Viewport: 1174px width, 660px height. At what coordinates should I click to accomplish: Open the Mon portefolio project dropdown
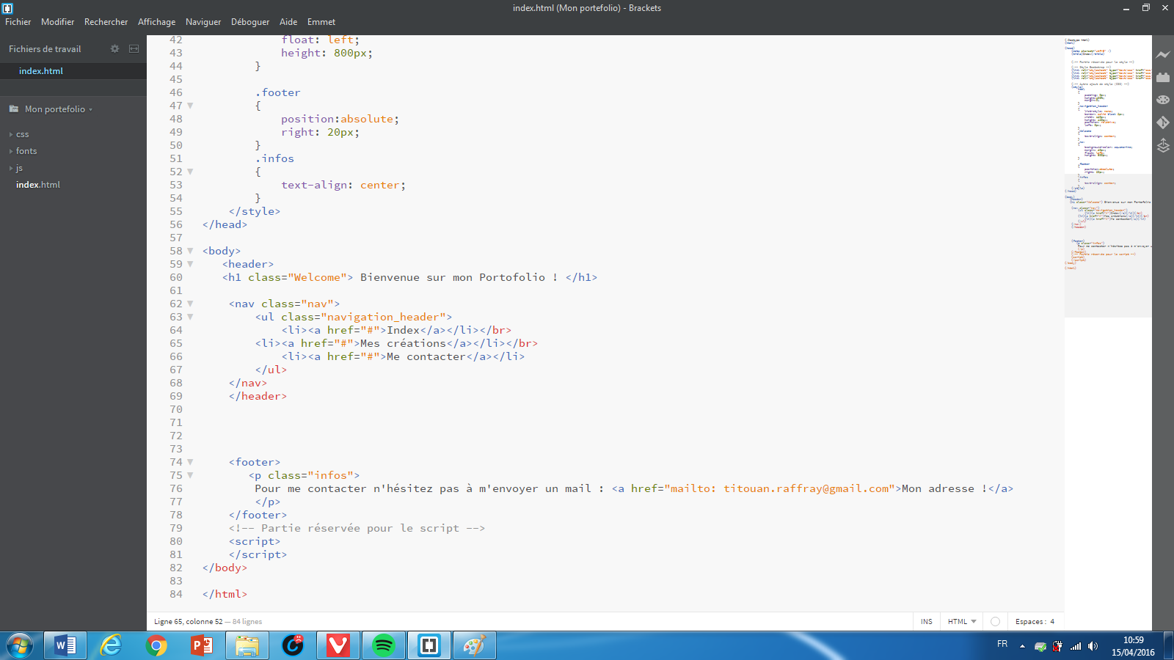[58, 109]
